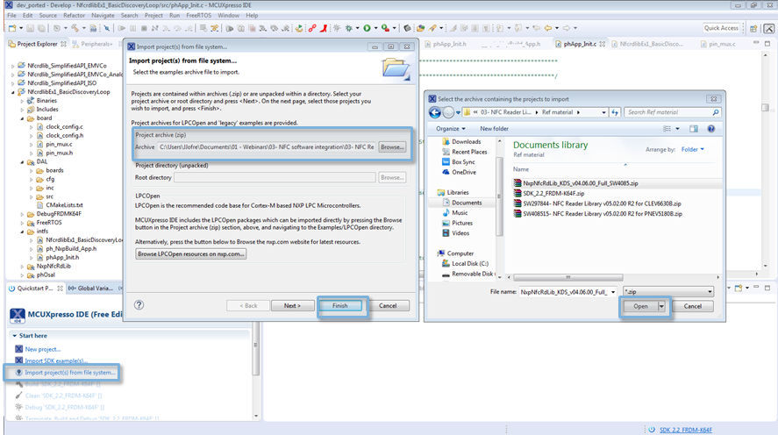This screenshot has width=778, height=435.
Task: Switch to the Peripherals+ view tab
Action: tap(92, 44)
